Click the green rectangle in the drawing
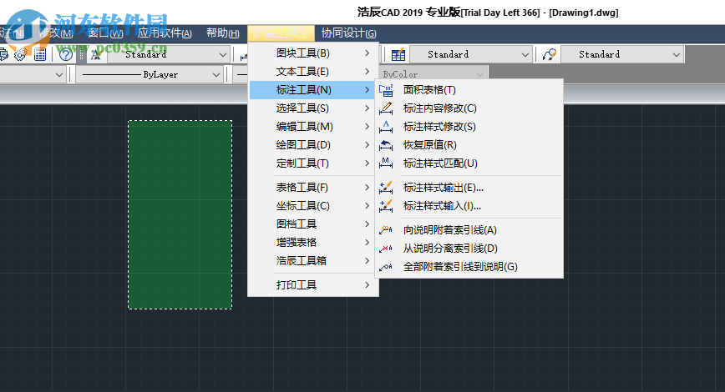725x392 pixels. pos(180,214)
